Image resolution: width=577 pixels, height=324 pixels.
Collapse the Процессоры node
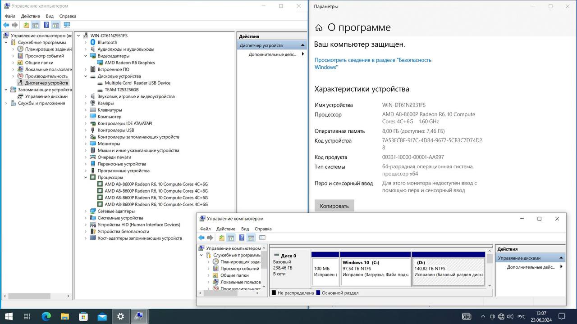coord(86,177)
